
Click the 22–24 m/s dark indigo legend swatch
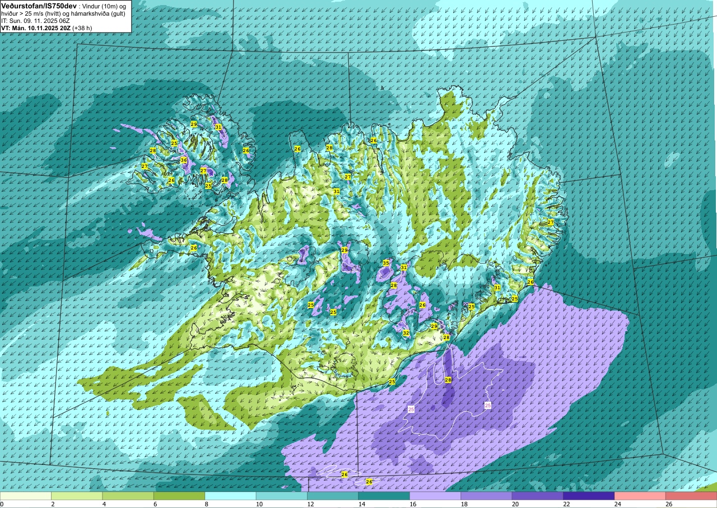589,496
